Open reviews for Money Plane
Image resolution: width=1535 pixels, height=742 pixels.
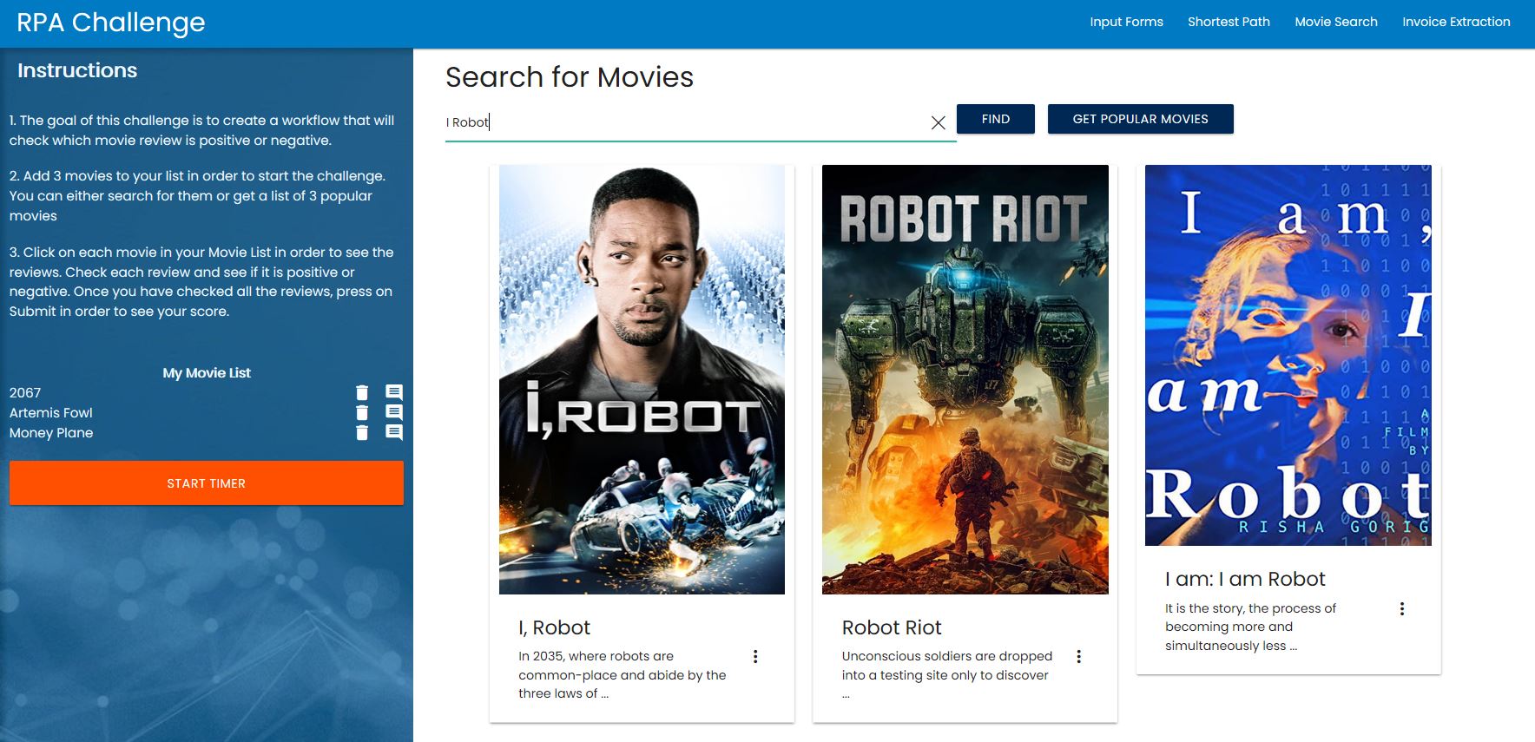(394, 433)
